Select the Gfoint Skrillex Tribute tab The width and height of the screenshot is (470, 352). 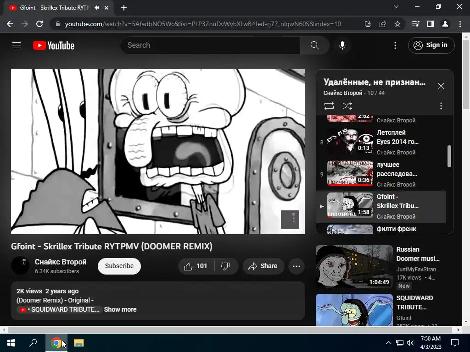point(59,8)
